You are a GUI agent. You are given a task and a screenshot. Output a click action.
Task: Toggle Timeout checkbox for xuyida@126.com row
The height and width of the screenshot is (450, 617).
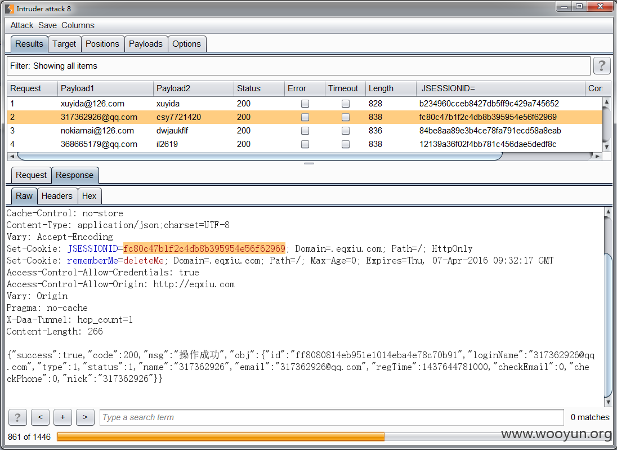346,104
